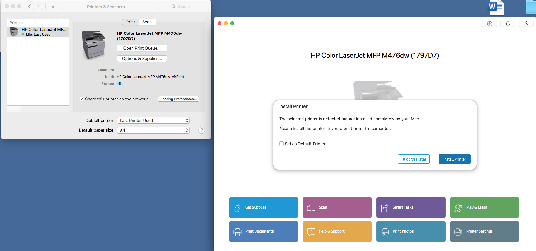Open the Default paper size dropdown
This screenshot has height=251, width=536.
point(153,130)
